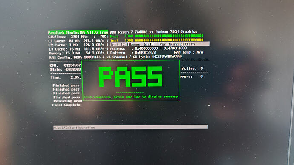Click the '278.1 GB/s' L1 cache speed
This screenshot has height=165, width=294.
pos(94,41)
